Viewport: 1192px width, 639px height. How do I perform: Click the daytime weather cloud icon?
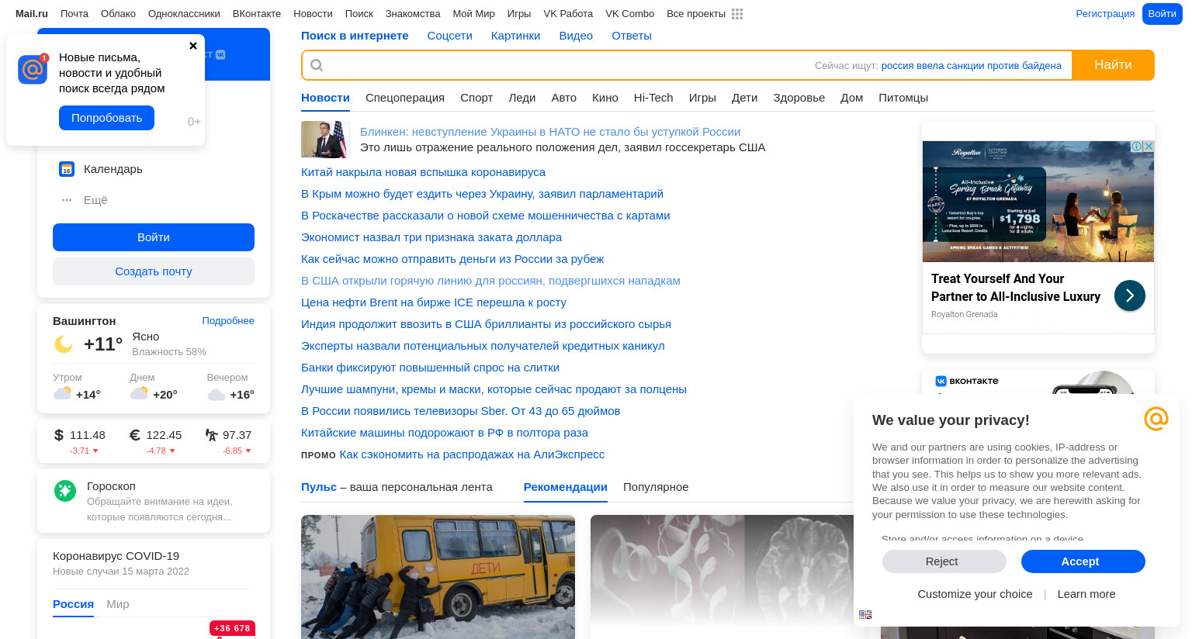pyautogui.click(x=139, y=393)
